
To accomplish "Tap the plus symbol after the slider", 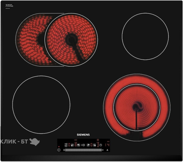I will coord(103,150).
